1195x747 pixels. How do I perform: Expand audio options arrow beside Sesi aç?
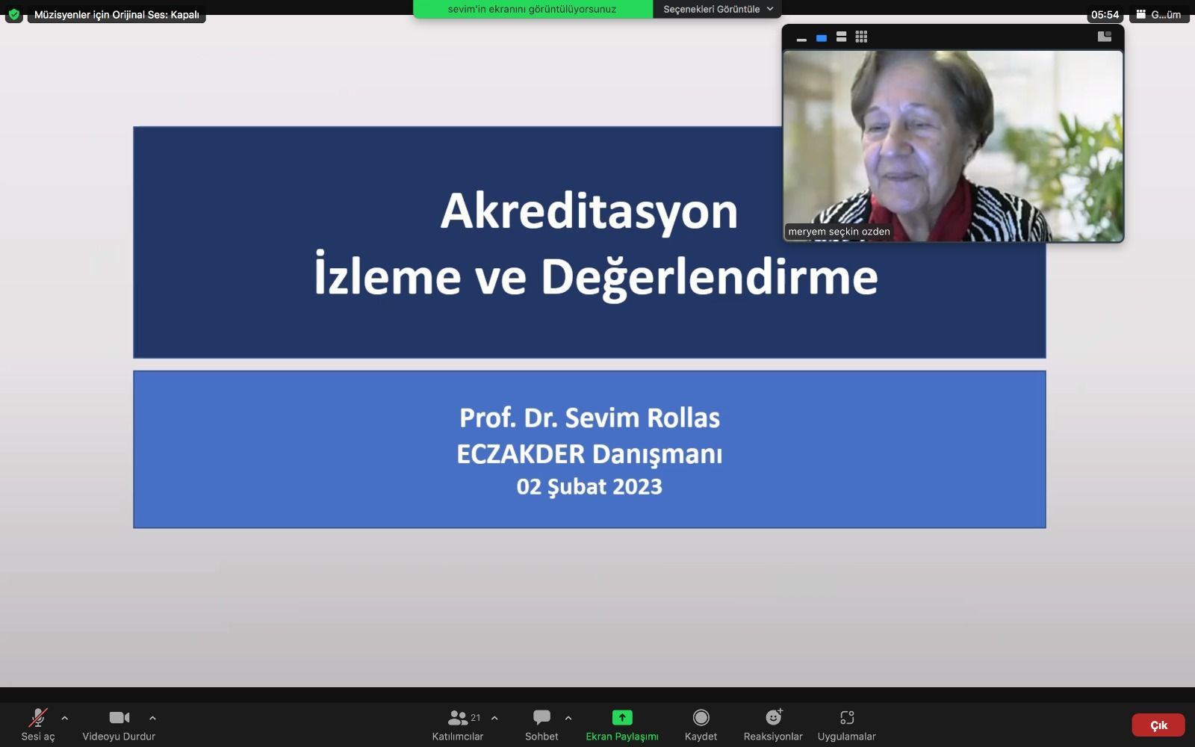coord(65,718)
